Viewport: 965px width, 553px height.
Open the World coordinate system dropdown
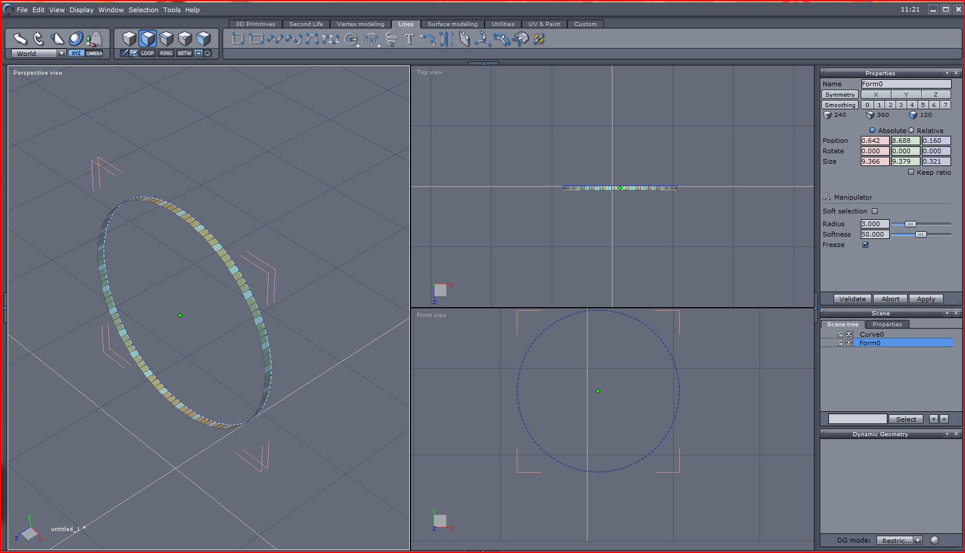pyautogui.click(x=61, y=53)
